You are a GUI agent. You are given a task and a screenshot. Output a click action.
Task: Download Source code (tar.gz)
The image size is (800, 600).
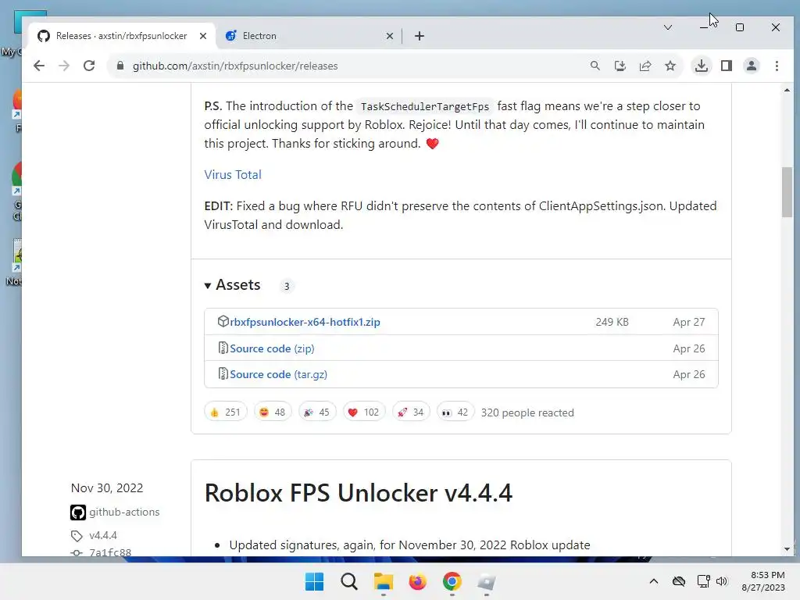279,374
